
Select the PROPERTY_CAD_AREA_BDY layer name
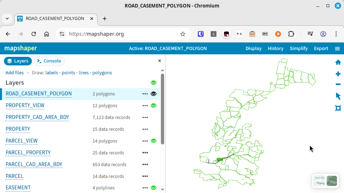[37, 117]
